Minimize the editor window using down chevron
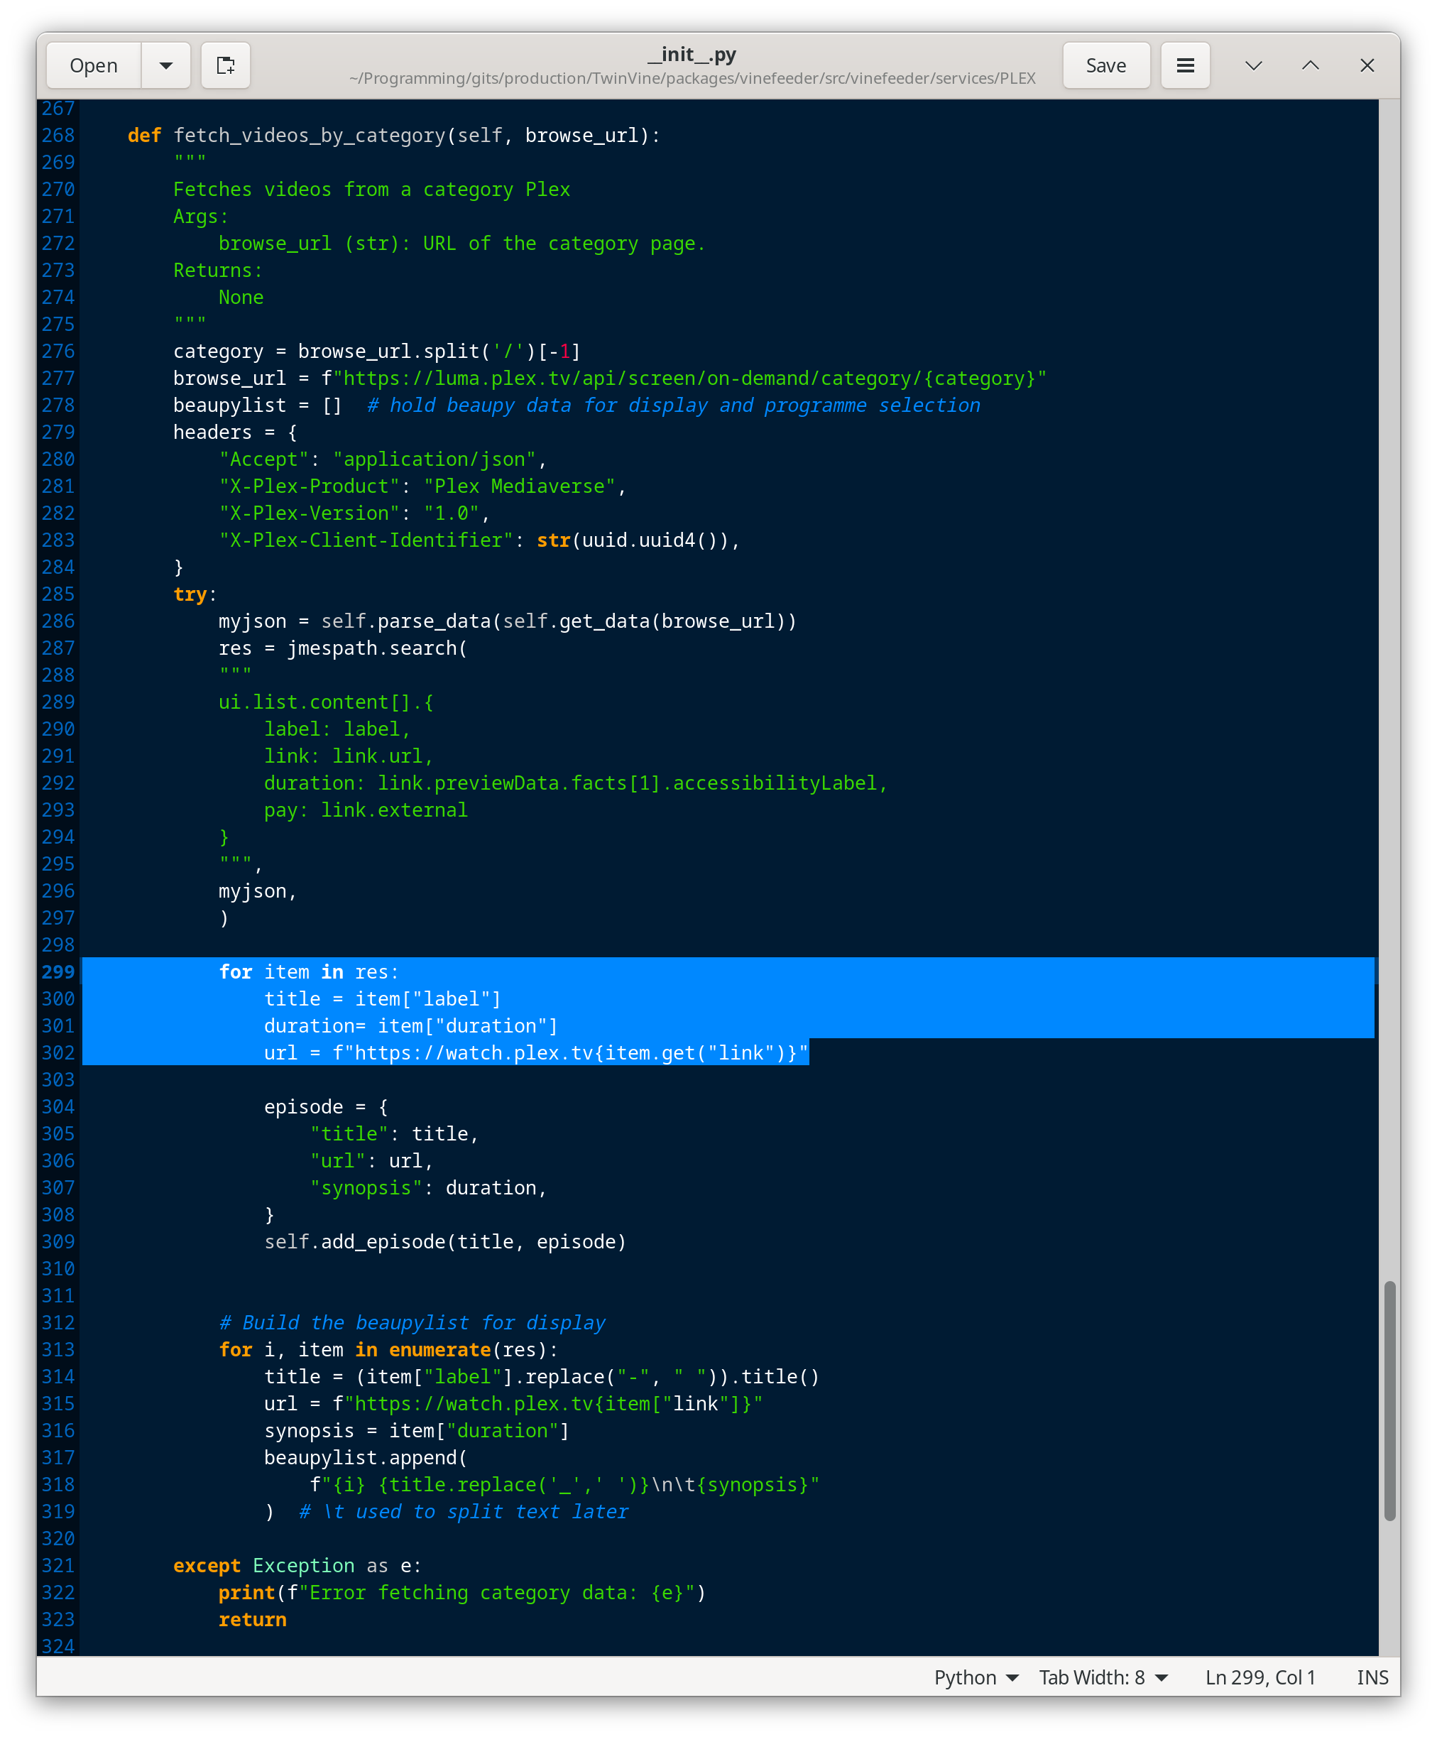The width and height of the screenshot is (1437, 1737). 1252,65
